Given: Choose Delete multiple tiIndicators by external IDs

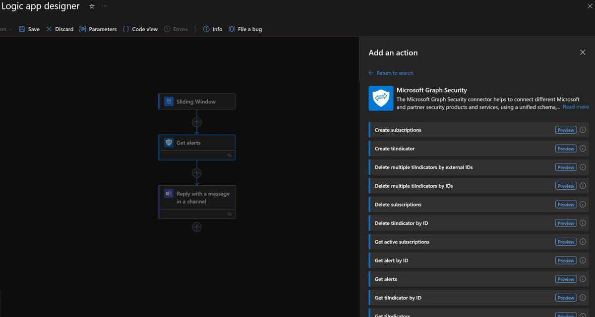Looking at the screenshot, I should (478, 167).
